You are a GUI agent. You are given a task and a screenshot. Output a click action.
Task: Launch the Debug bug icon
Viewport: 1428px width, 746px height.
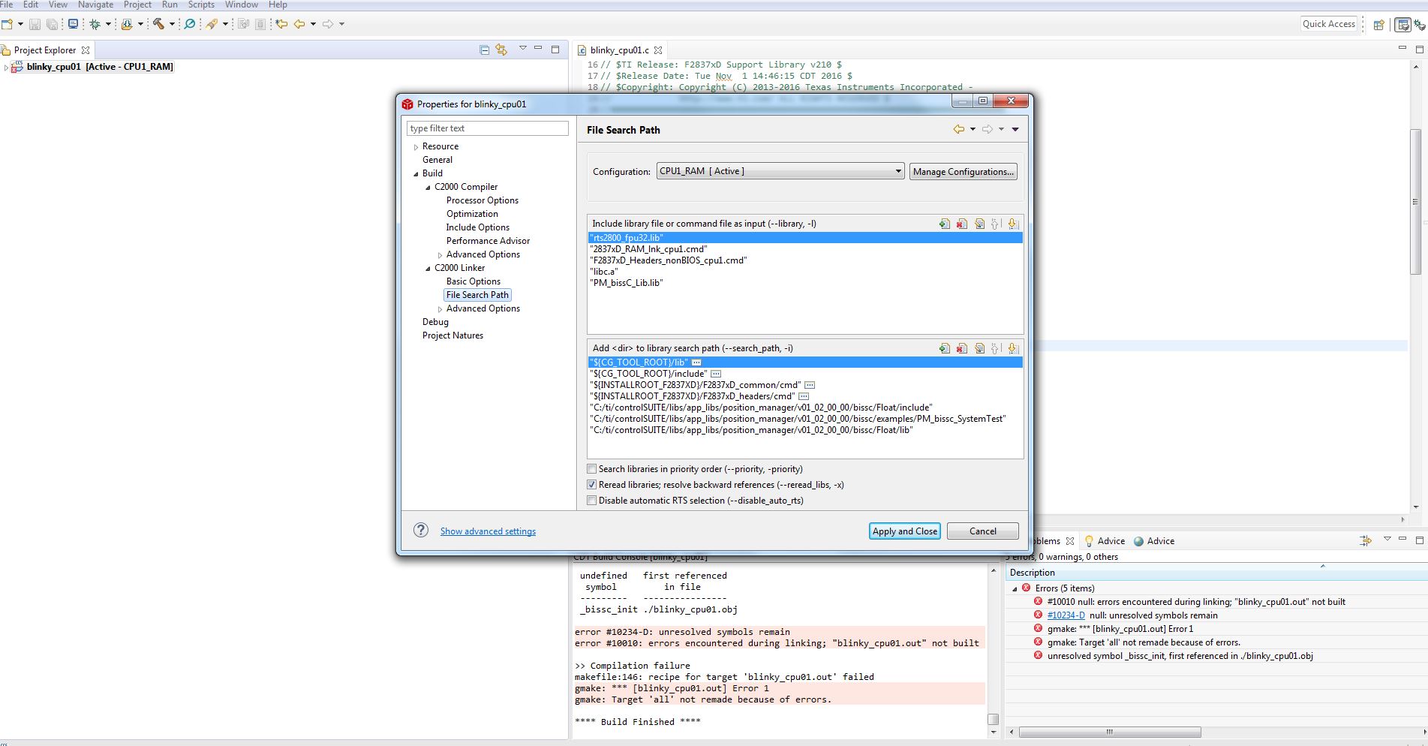pyautogui.click(x=95, y=24)
